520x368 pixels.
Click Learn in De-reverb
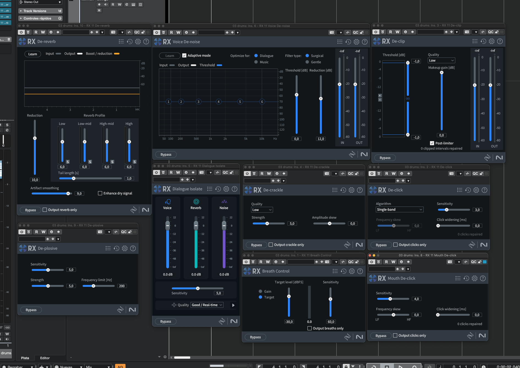click(32, 54)
